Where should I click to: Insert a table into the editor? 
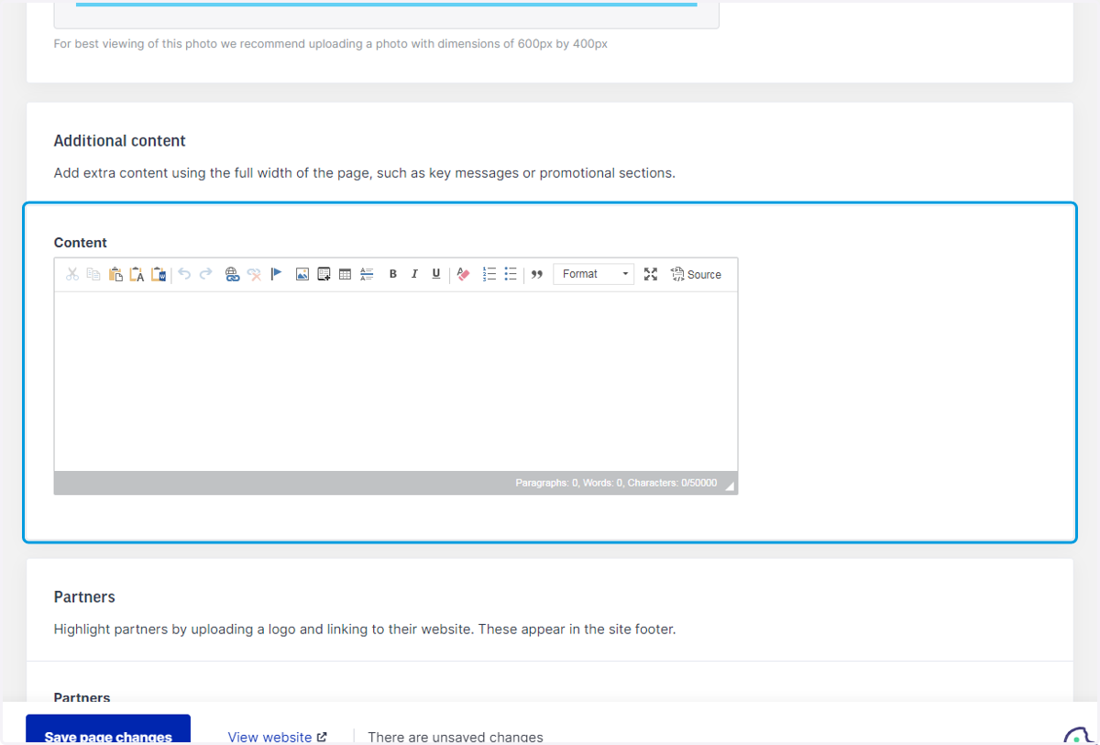tap(345, 274)
